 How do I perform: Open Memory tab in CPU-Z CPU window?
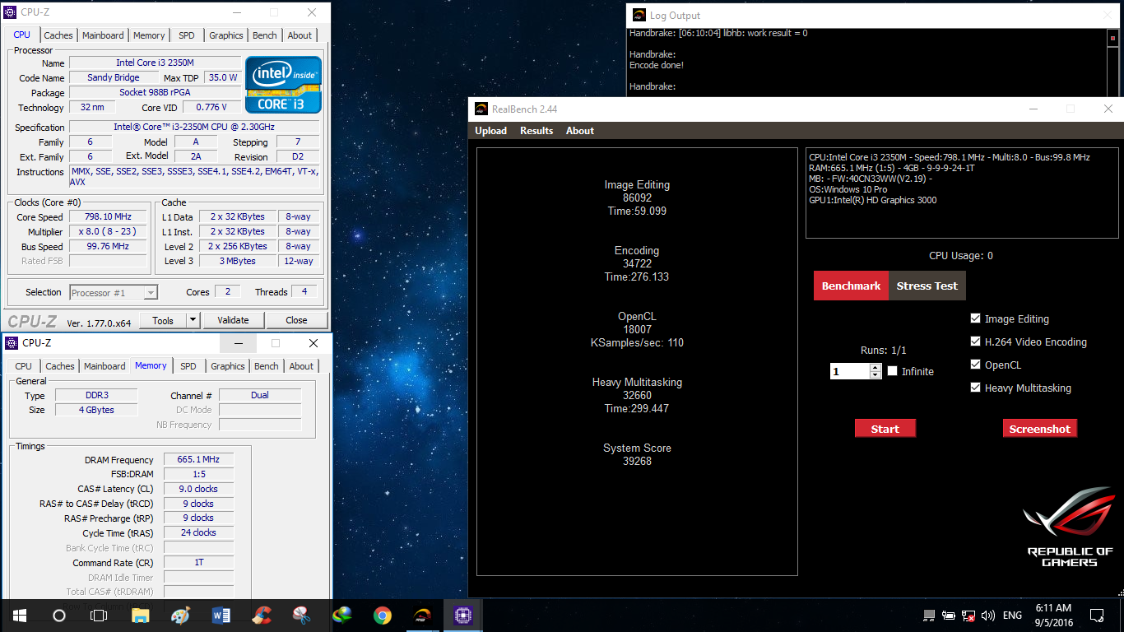[149, 35]
